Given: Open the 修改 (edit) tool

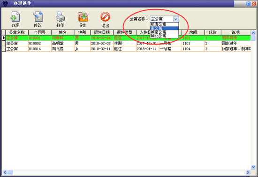Looking at the screenshot, I should 38,17.
